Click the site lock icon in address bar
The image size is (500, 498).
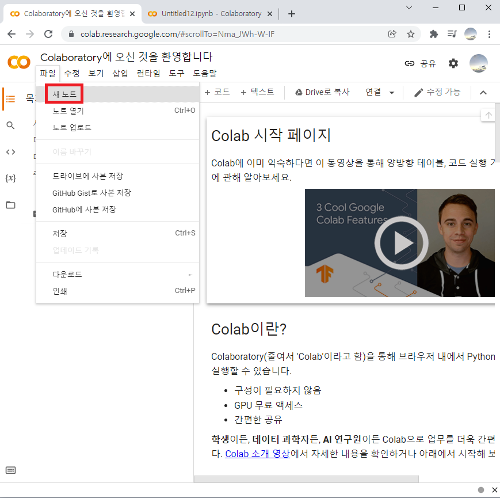[x=71, y=34]
